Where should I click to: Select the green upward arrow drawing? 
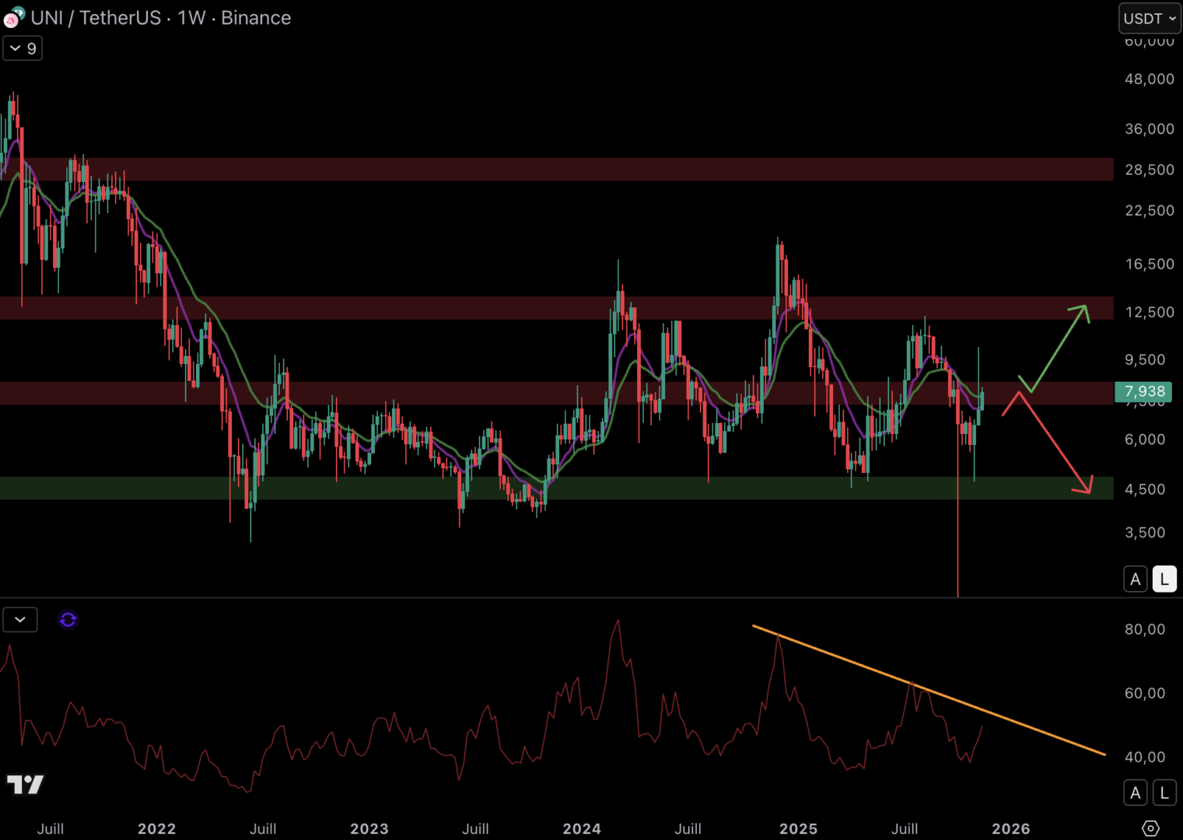click(1059, 347)
